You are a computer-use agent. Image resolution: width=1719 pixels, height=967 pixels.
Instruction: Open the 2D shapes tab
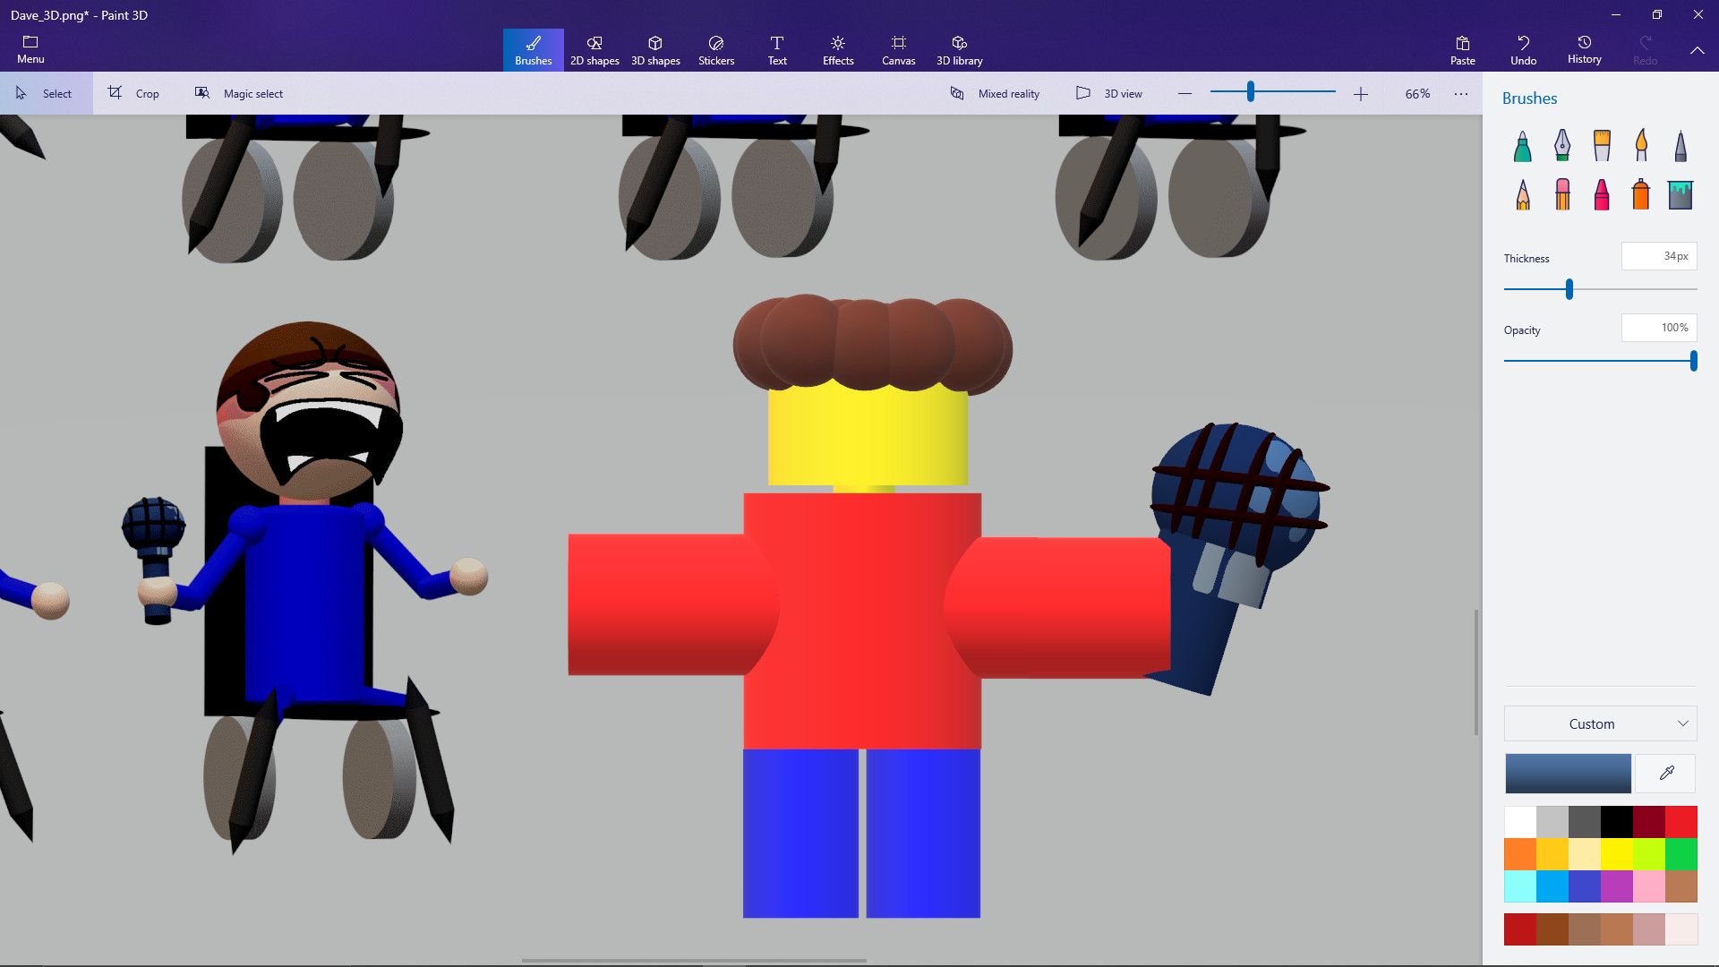click(x=594, y=50)
